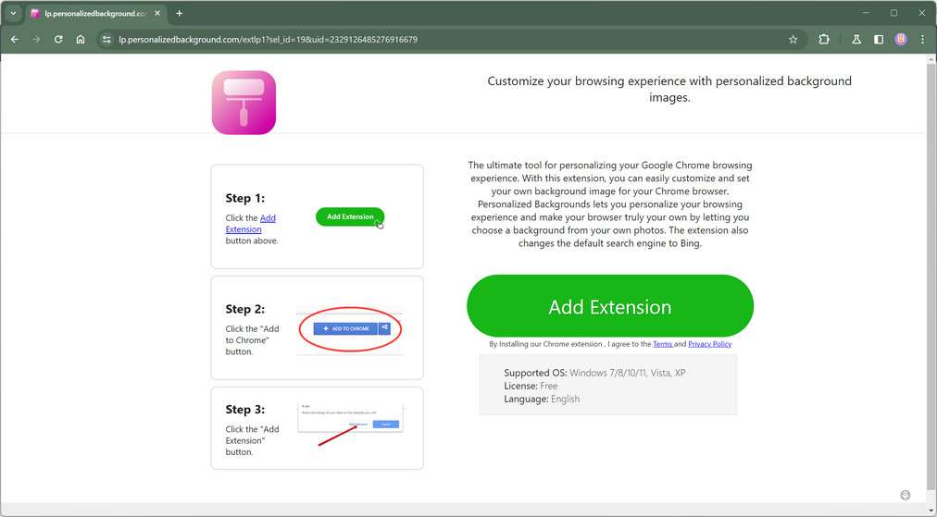Viewport: 937px width, 517px height.
Task: Click the browser Back arrow
Action: 15,40
